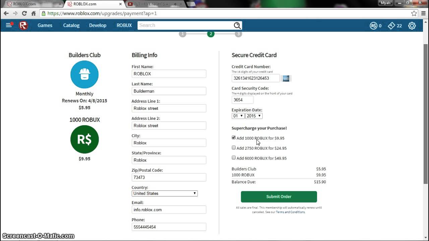Bookmark this page with the star
429x241 pixels.
[414, 13]
